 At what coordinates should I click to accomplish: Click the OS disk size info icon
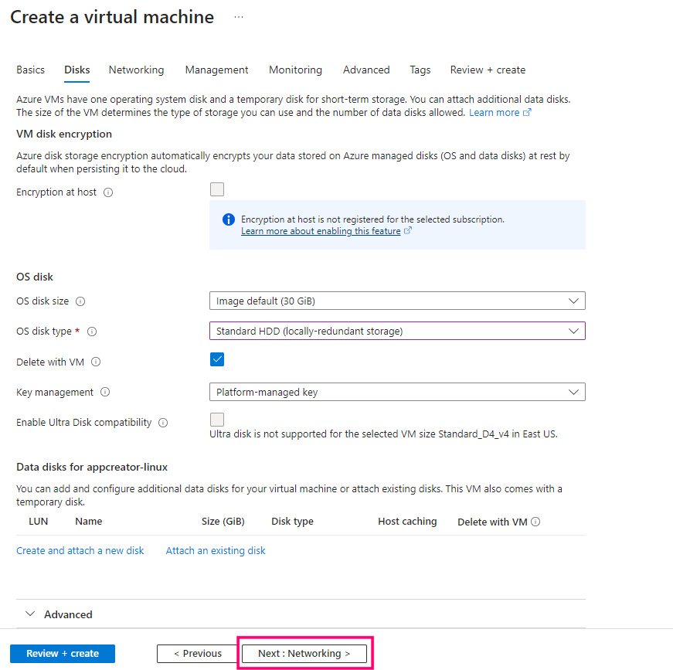coord(80,301)
